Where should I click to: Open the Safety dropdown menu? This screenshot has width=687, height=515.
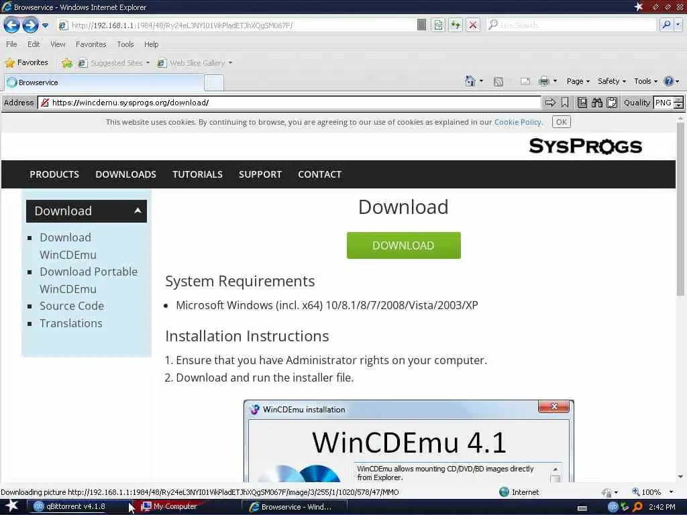point(612,81)
